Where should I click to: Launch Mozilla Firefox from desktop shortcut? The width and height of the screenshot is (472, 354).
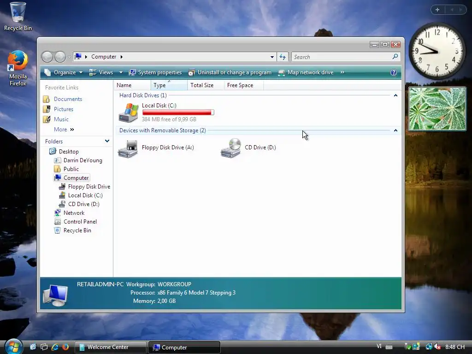point(18,68)
